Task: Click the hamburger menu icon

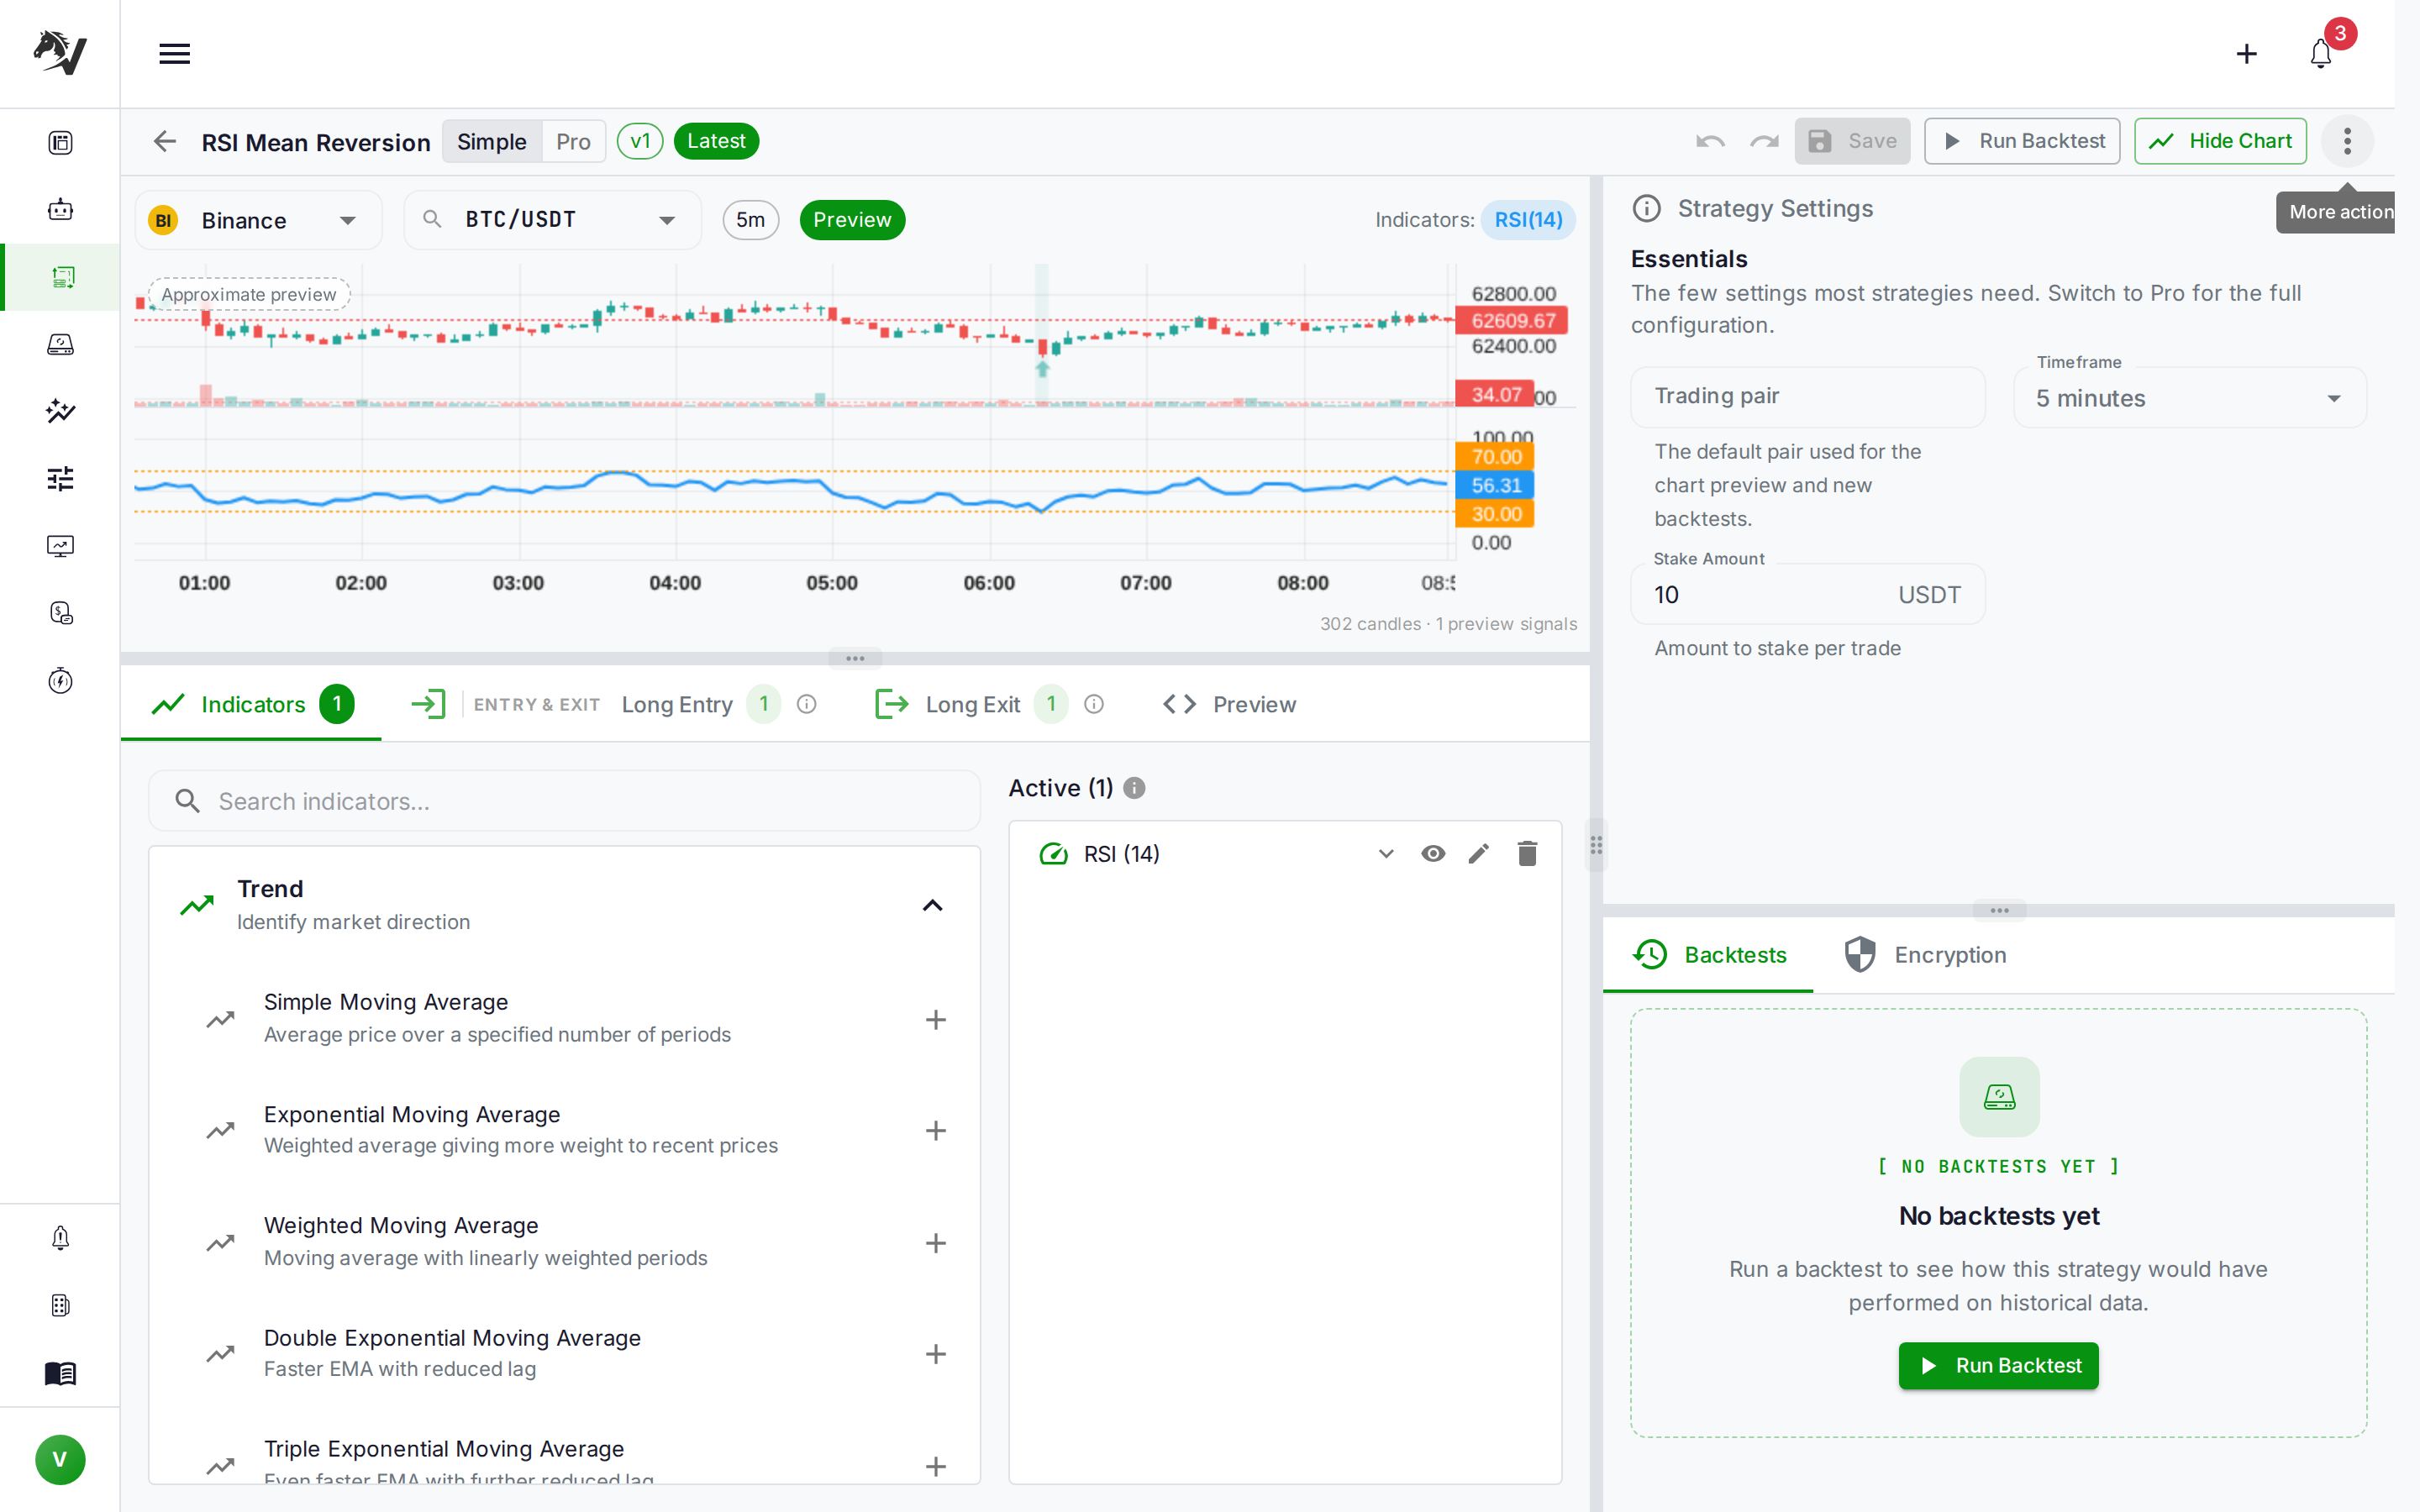Action: coord(174,53)
